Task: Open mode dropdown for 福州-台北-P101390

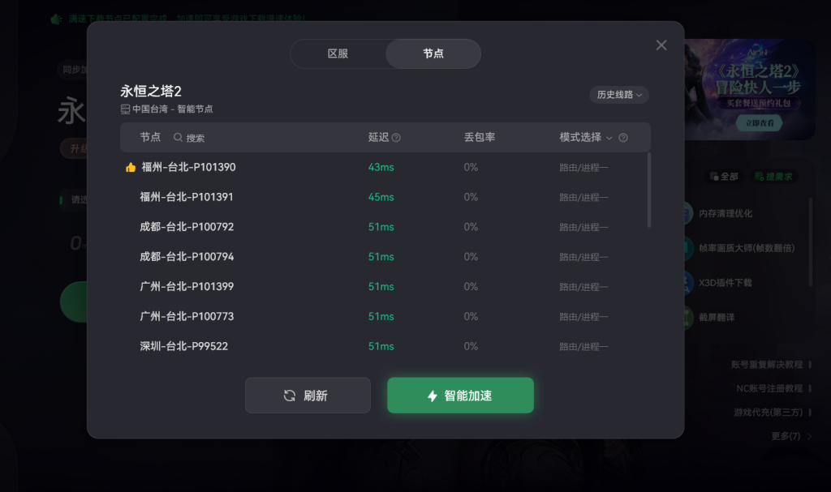Action: (583, 168)
